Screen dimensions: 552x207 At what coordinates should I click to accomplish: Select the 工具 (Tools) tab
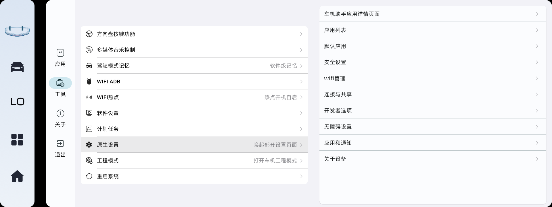(x=60, y=88)
